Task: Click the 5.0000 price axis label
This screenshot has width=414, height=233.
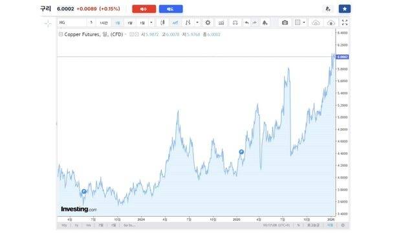Action: [x=342, y=117]
